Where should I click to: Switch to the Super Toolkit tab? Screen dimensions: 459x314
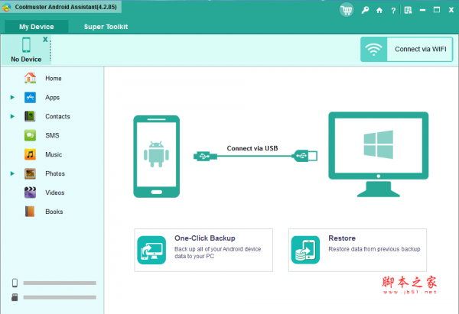click(x=106, y=27)
